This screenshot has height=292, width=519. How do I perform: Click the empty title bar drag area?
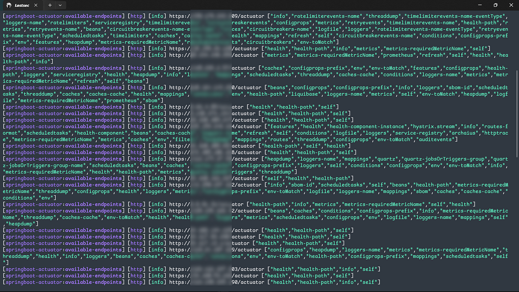point(253,5)
